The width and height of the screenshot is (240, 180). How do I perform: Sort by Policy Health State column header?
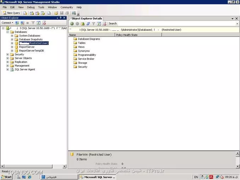coord(127,35)
